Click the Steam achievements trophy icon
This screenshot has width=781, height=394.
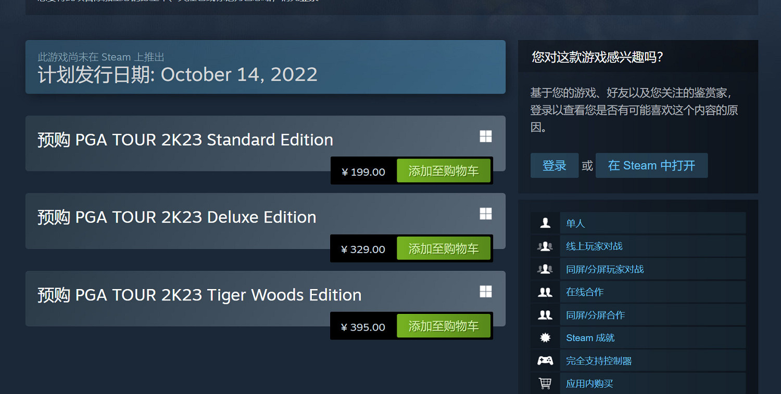[545, 337]
